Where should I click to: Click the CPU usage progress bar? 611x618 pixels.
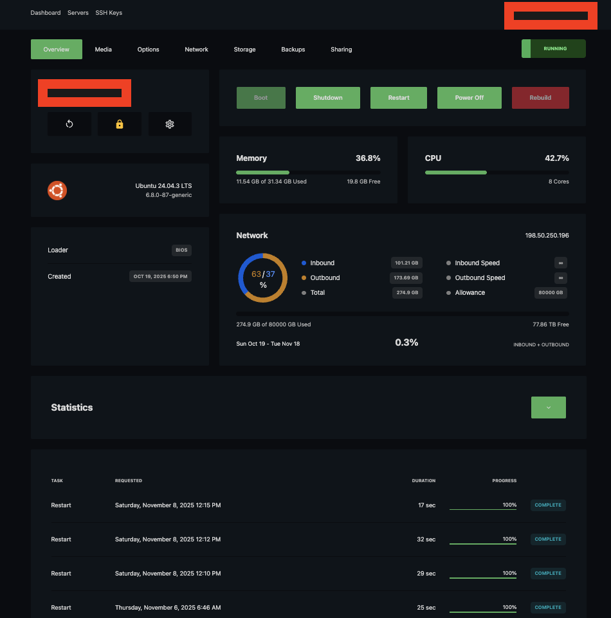497,173
